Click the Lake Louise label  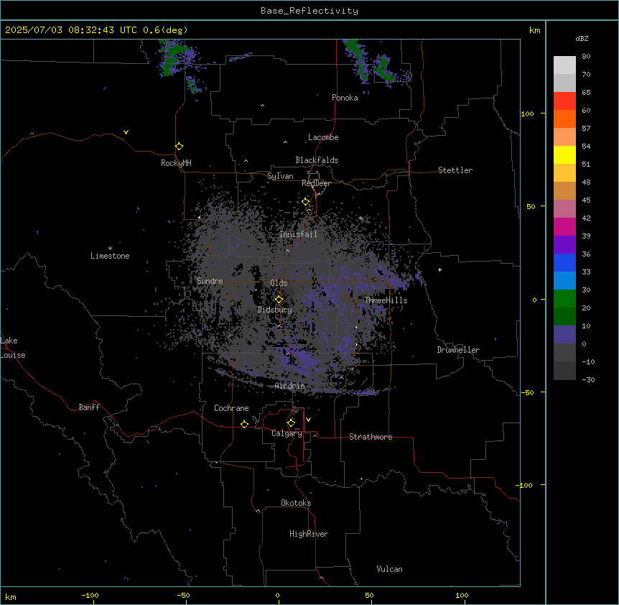[x=13, y=348]
